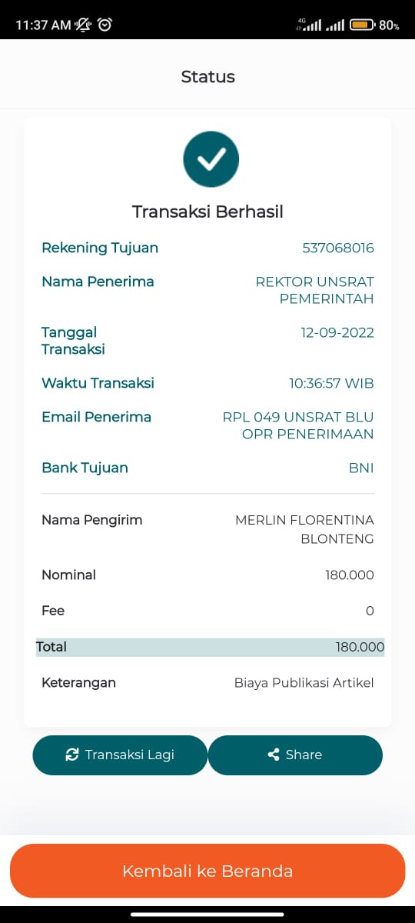
Task: Tap the Nominal amount 180.000
Action: click(x=350, y=575)
